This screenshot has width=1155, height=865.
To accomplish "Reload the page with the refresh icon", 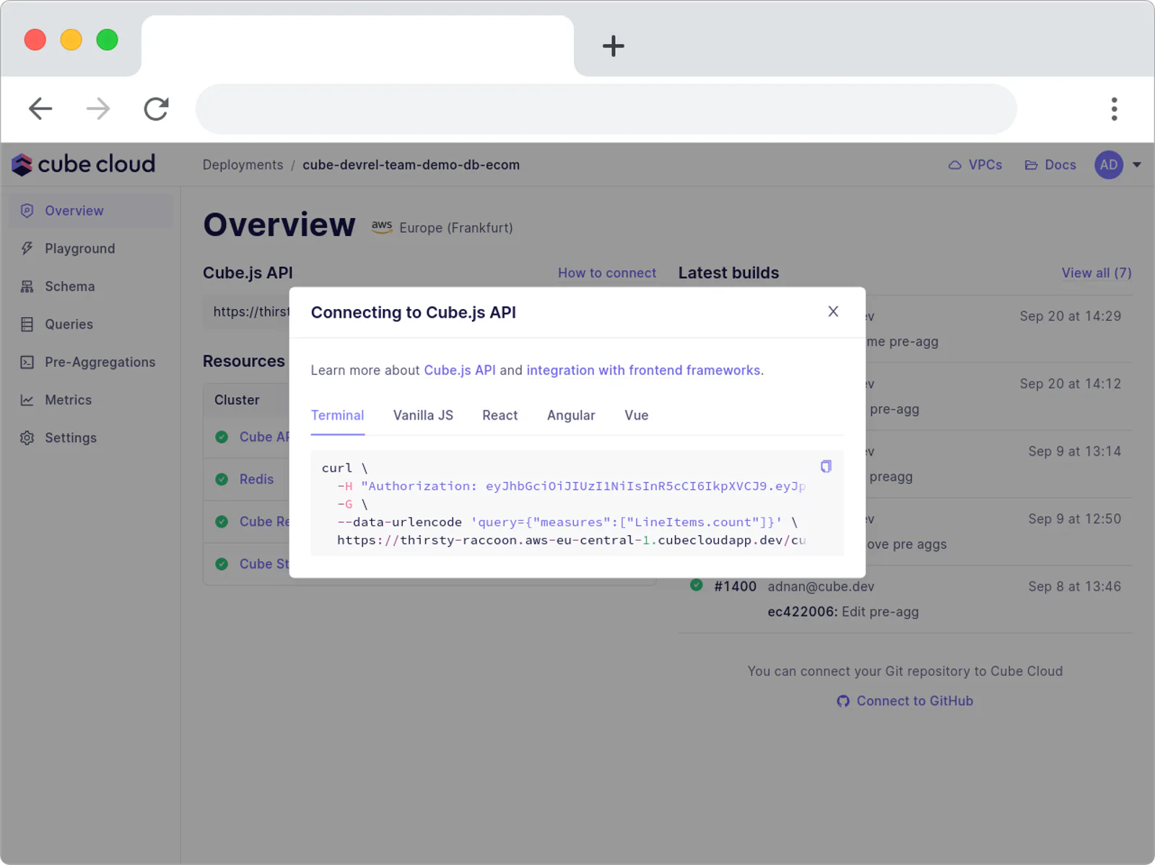I will (156, 109).
